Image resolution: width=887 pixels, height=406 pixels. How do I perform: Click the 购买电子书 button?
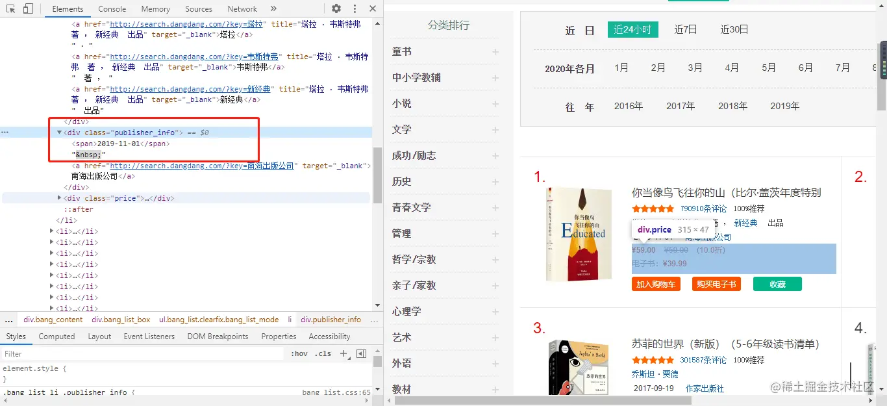pyautogui.click(x=716, y=284)
